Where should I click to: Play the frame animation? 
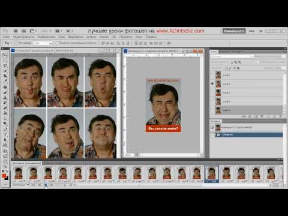click(46, 185)
